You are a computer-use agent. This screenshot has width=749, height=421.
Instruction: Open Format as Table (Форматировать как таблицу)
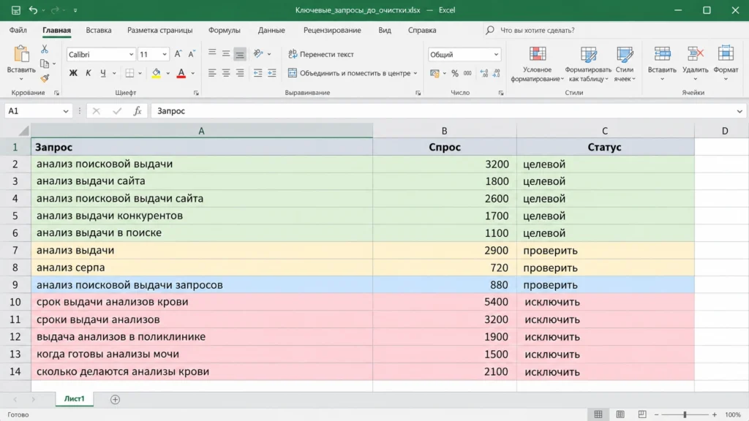[588, 64]
